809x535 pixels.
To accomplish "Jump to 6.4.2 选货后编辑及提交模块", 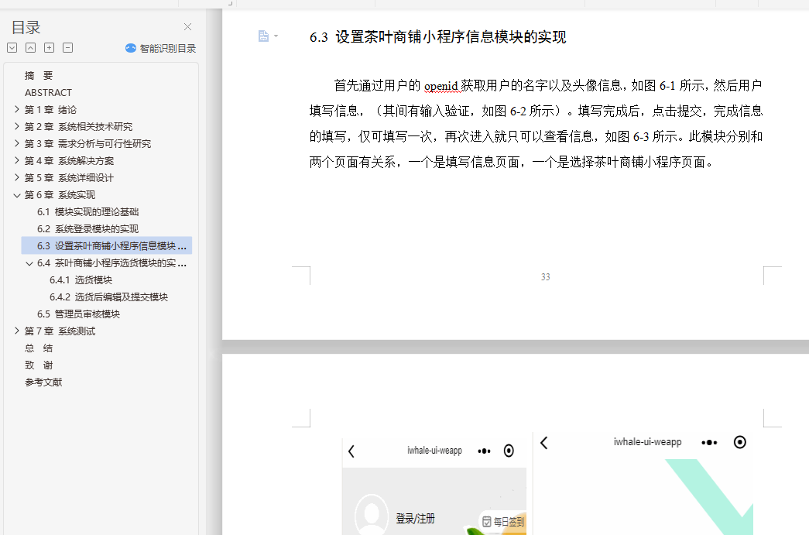I will click(108, 297).
